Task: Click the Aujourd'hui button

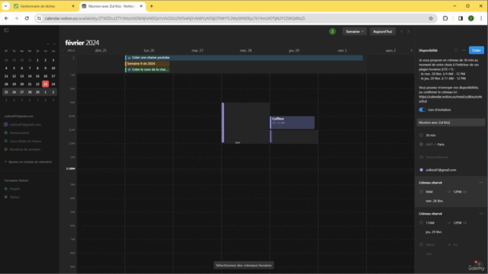Action: point(383,31)
